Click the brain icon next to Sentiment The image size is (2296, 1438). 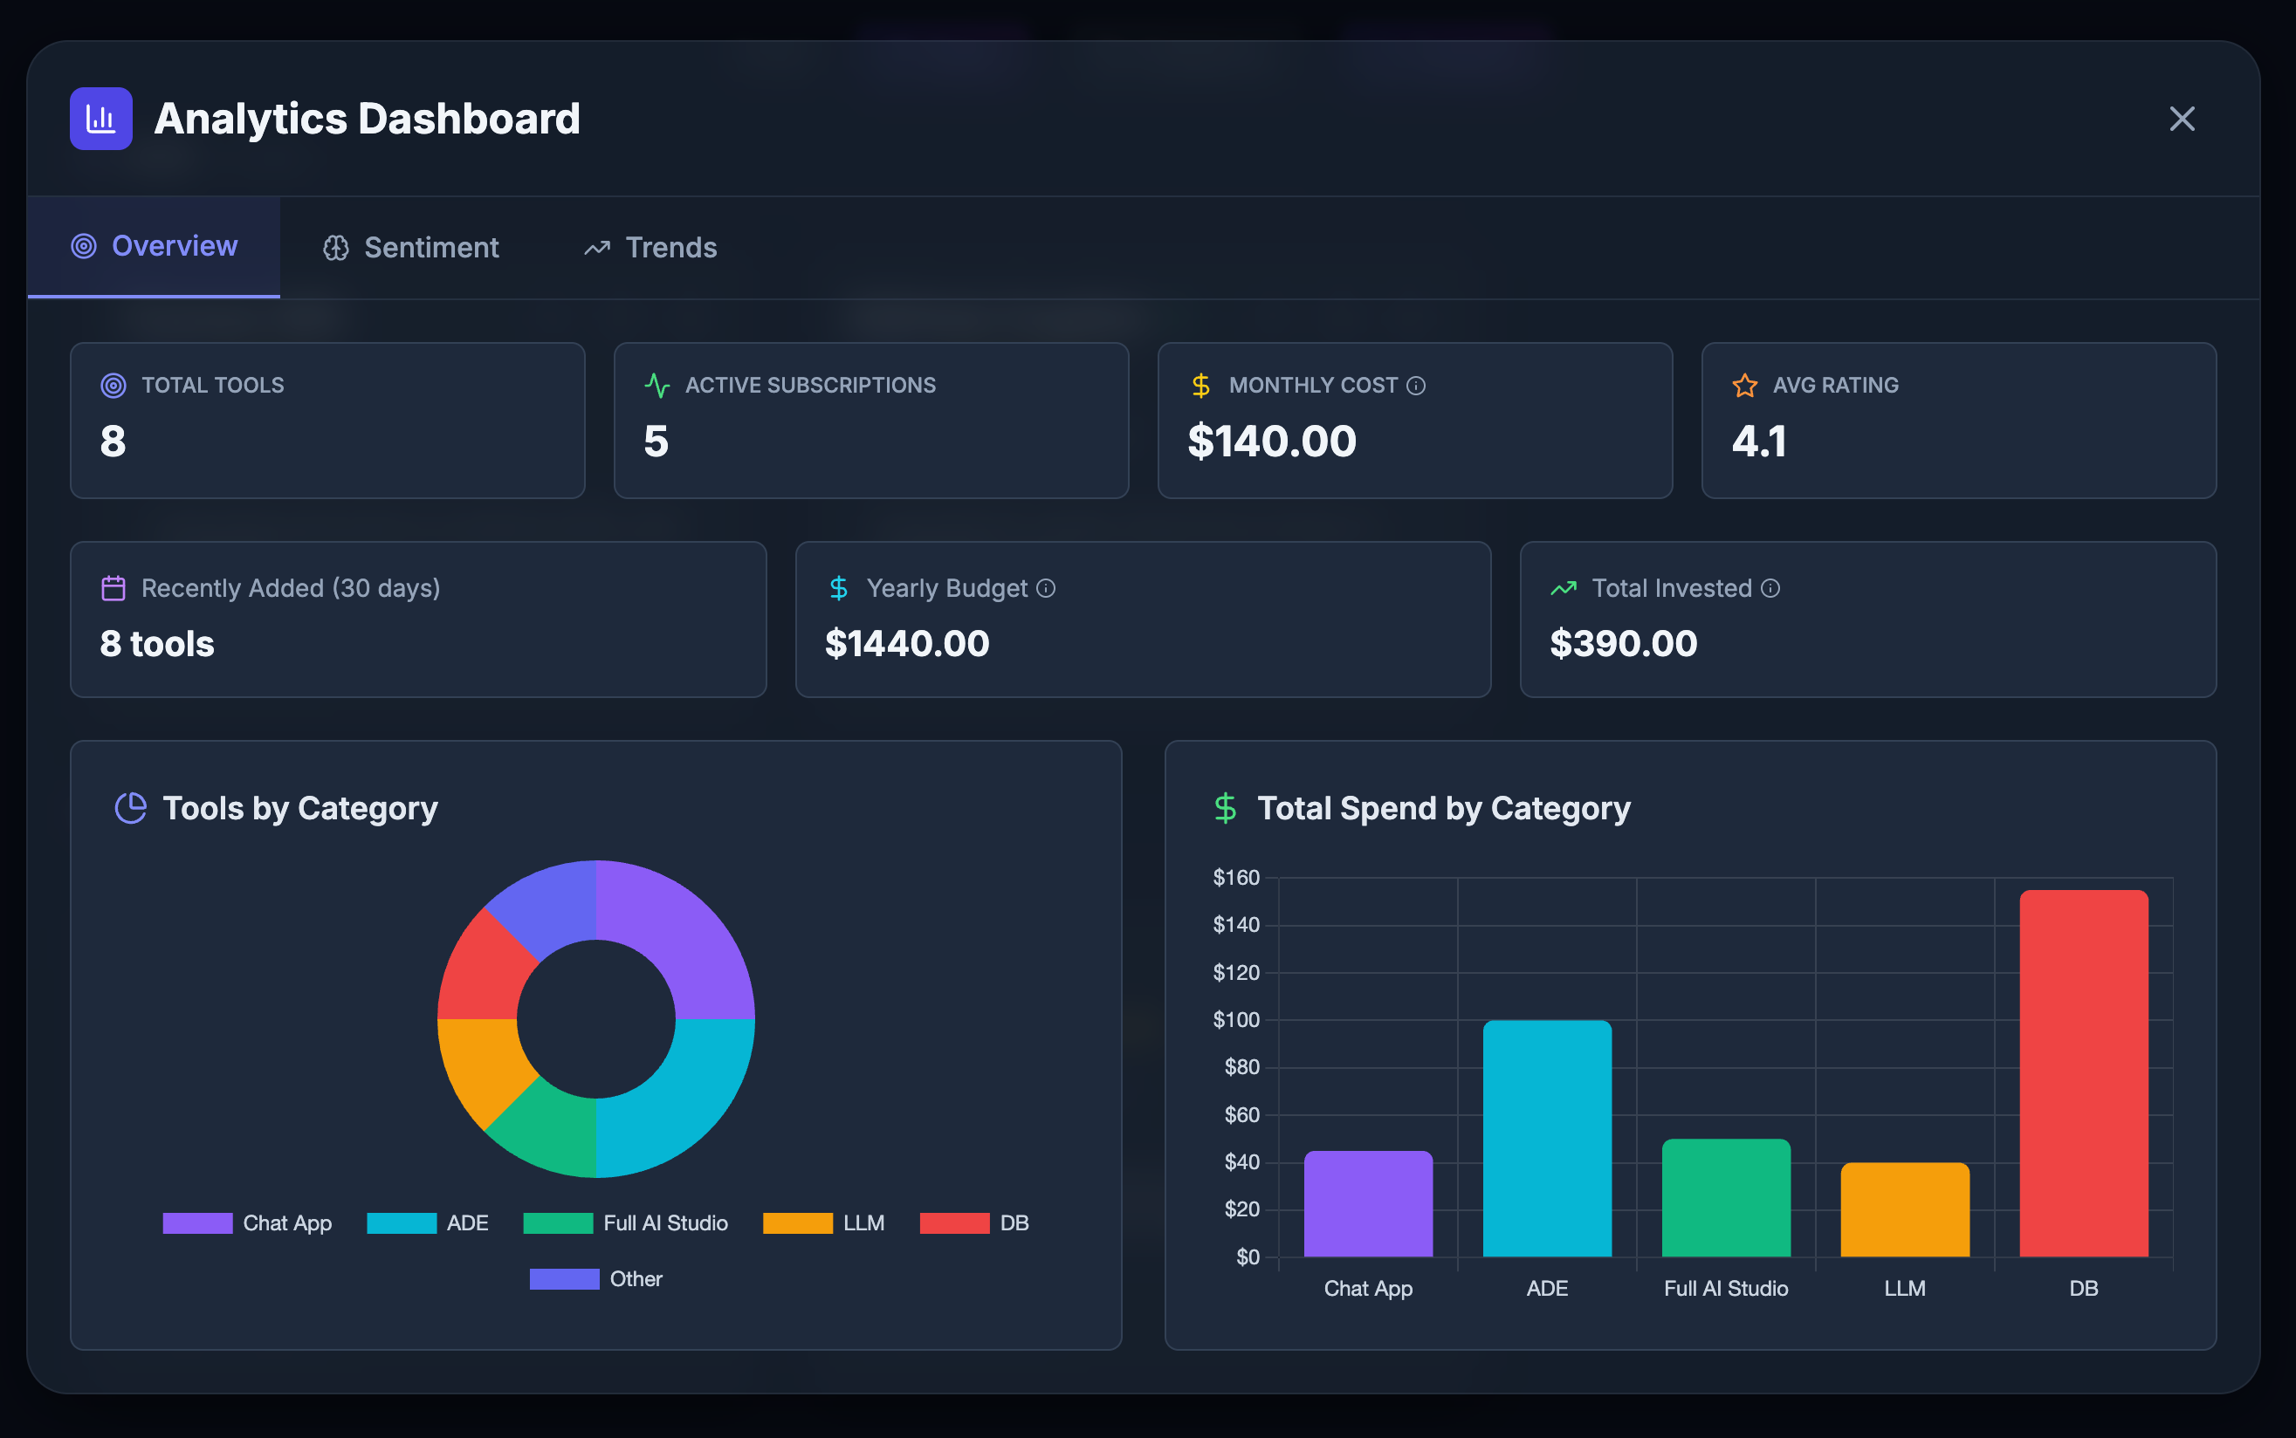click(x=336, y=247)
